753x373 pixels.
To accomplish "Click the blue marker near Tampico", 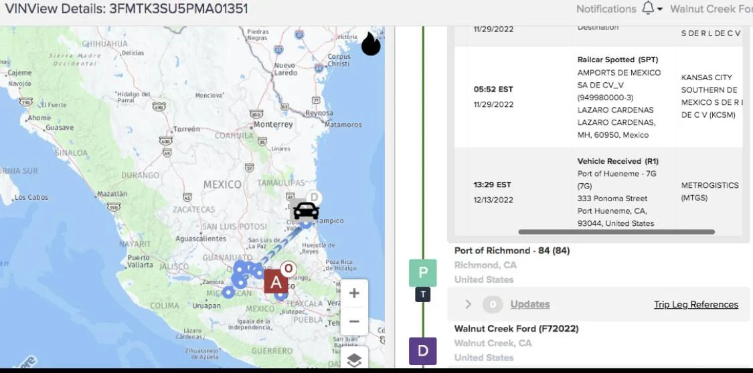I will 306,223.
